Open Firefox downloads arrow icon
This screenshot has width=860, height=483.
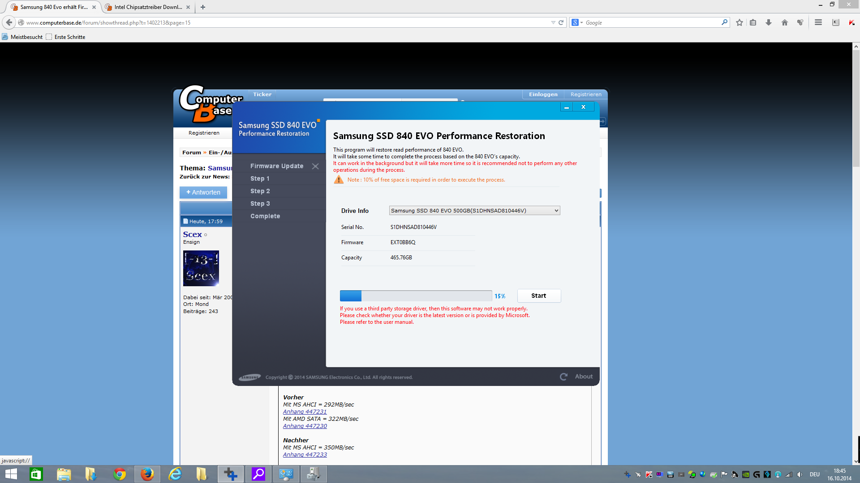click(x=769, y=22)
